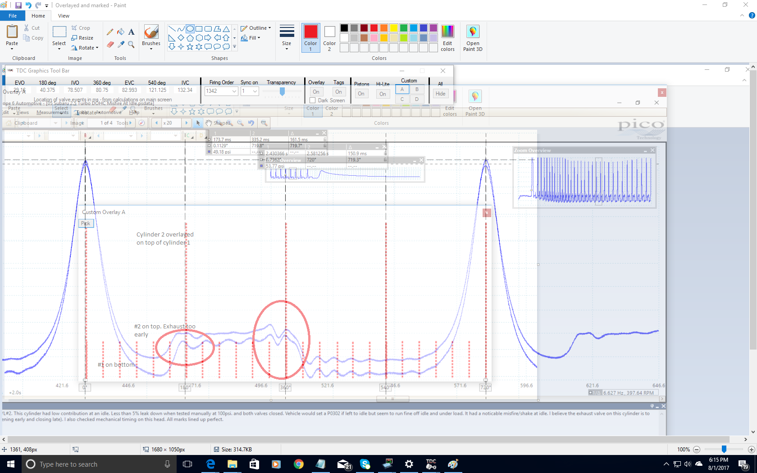
Task: Open the Sync on dropdown
Action: [255, 91]
